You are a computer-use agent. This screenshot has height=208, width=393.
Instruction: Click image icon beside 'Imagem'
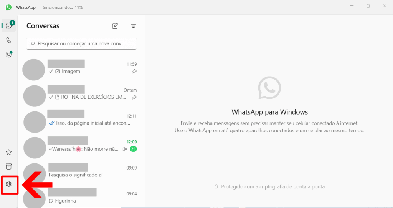pyautogui.click(x=58, y=72)
